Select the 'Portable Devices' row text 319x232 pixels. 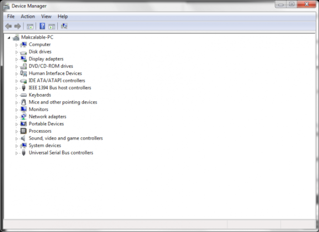pos(46,124)
